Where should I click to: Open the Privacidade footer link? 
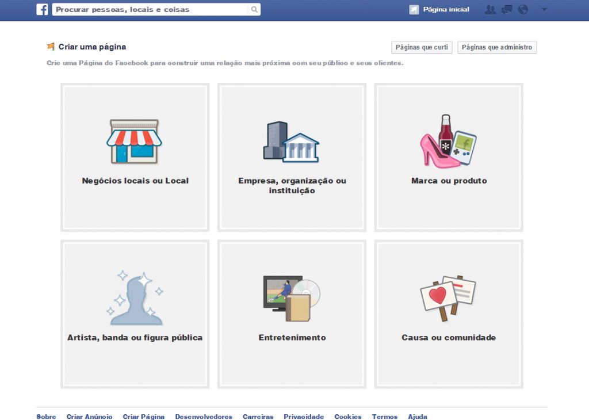pos(303,417)
